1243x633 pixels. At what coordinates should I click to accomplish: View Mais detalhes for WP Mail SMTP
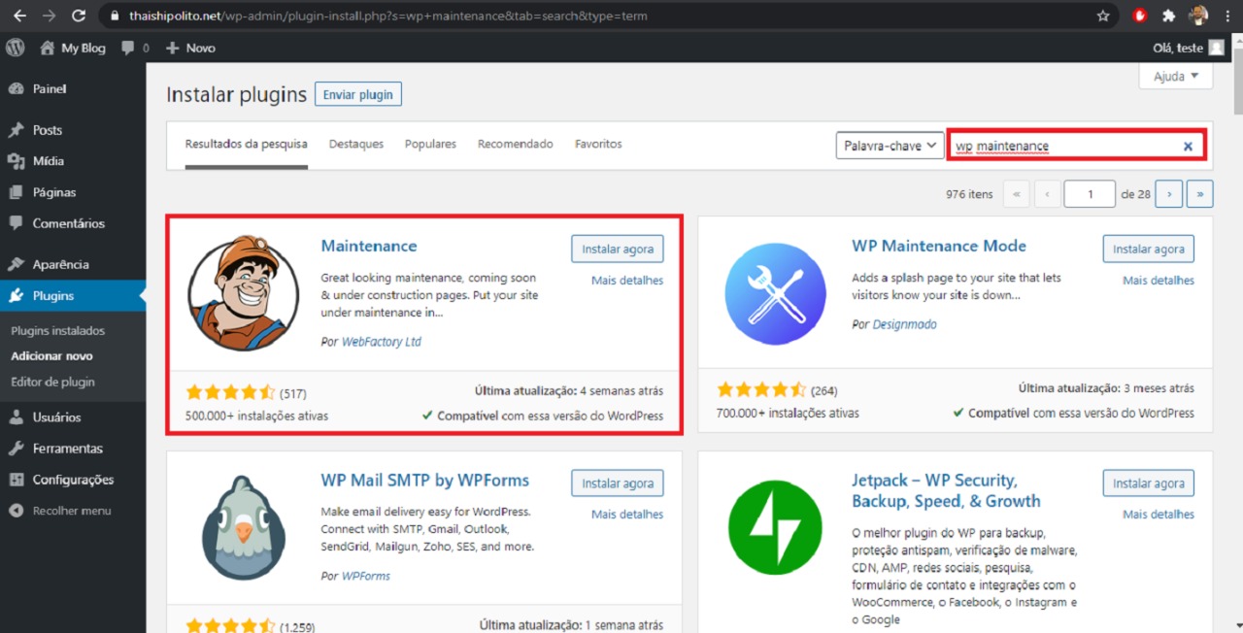[x=627, y=515]
